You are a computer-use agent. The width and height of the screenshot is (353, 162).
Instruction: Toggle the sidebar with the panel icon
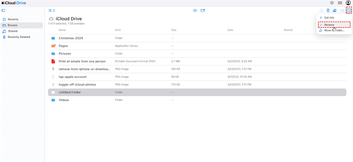pyautogui.click(x=3, y=11)
